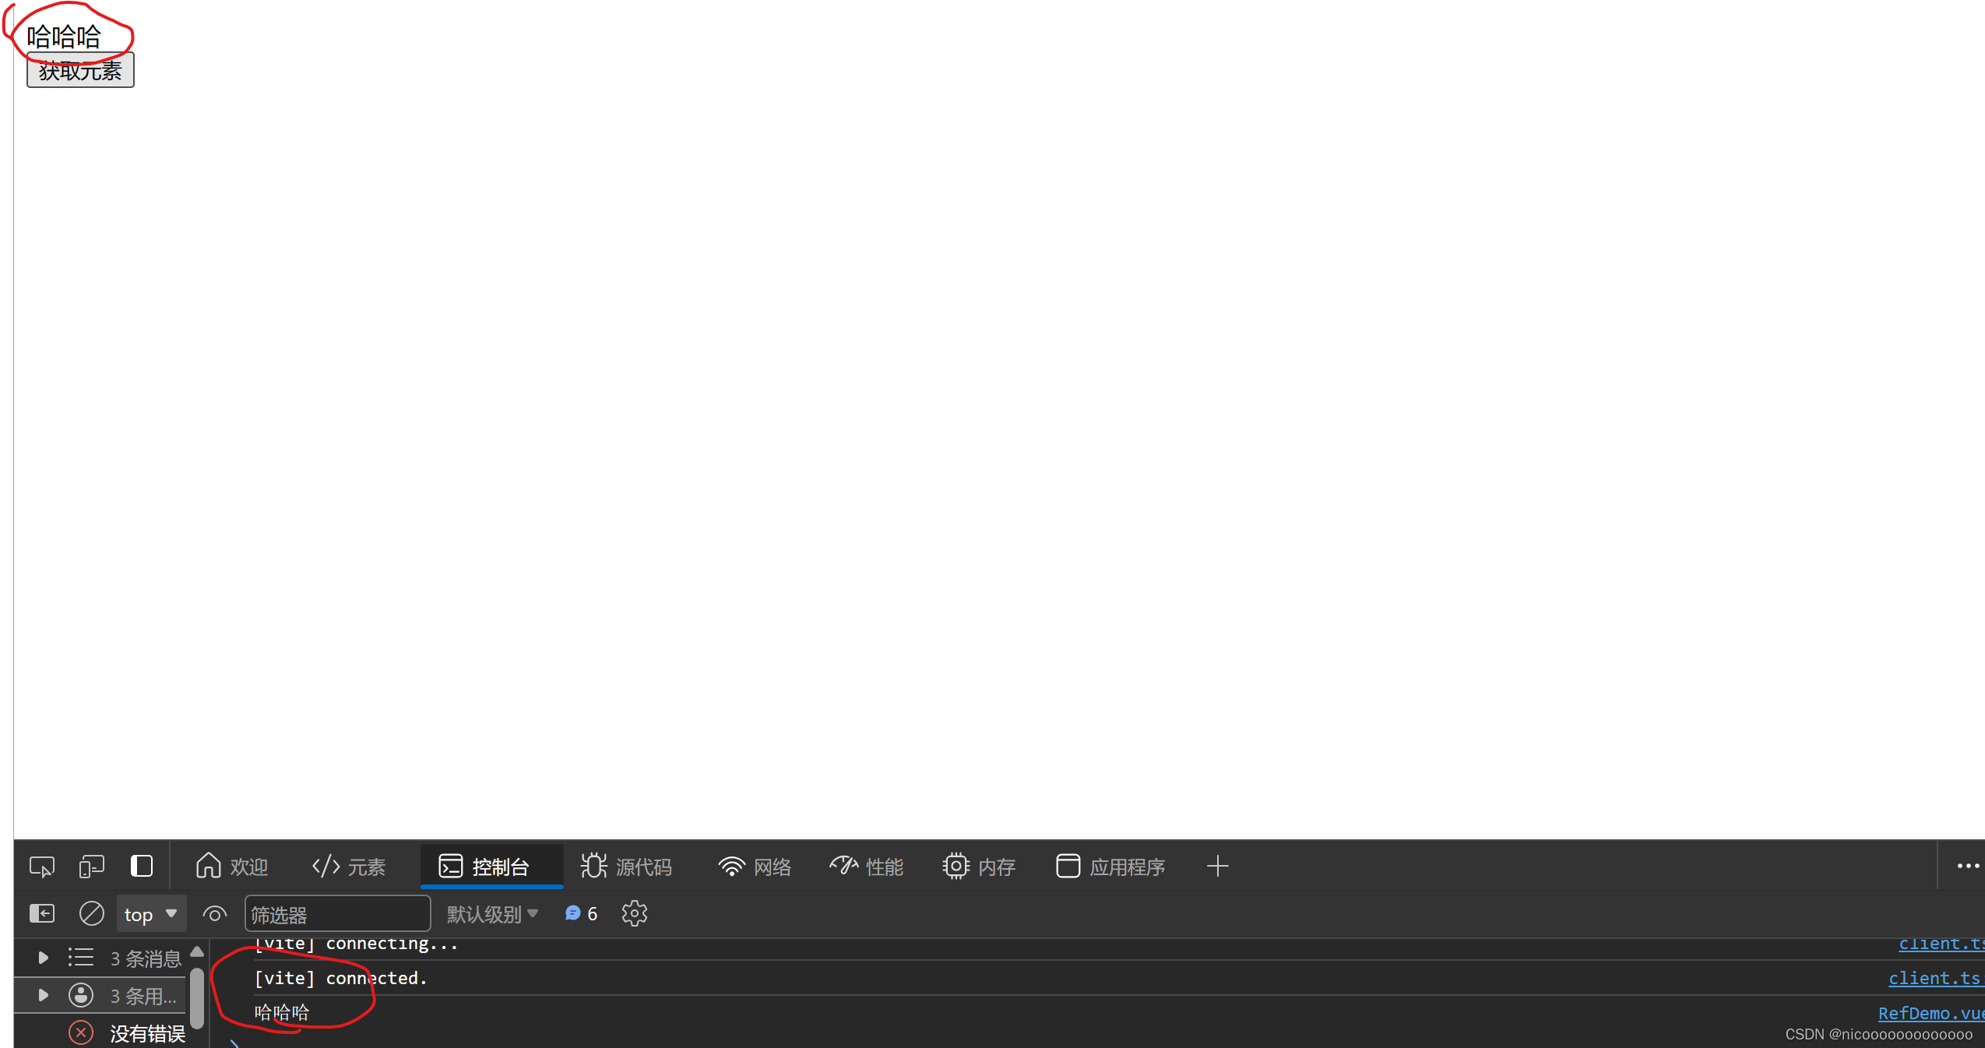Viewport: 1985px width, 1048px height.
Task: Open the DevTools more options ellipsis
Action: click(x=1968, y=866)
